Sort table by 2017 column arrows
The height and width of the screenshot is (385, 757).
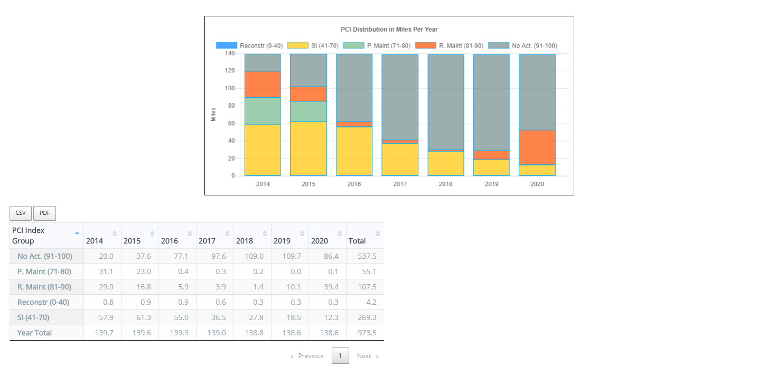tap(227, 233)
